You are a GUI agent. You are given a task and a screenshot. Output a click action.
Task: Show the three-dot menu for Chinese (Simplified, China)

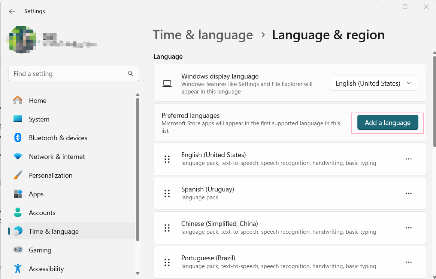[x=409, y=228]
